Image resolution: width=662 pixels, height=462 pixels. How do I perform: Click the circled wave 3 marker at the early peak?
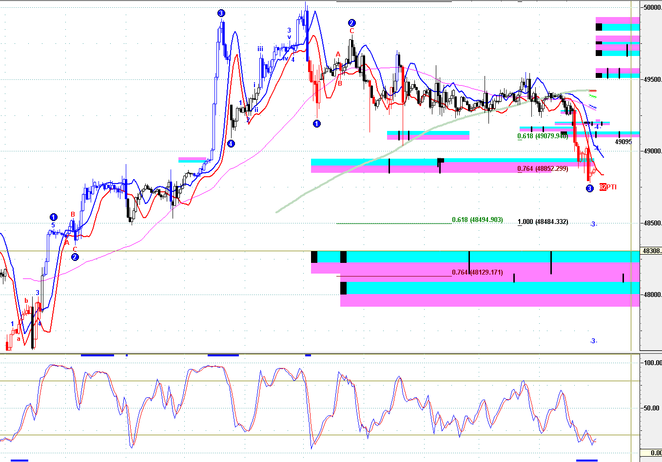(x=221, y=13)
